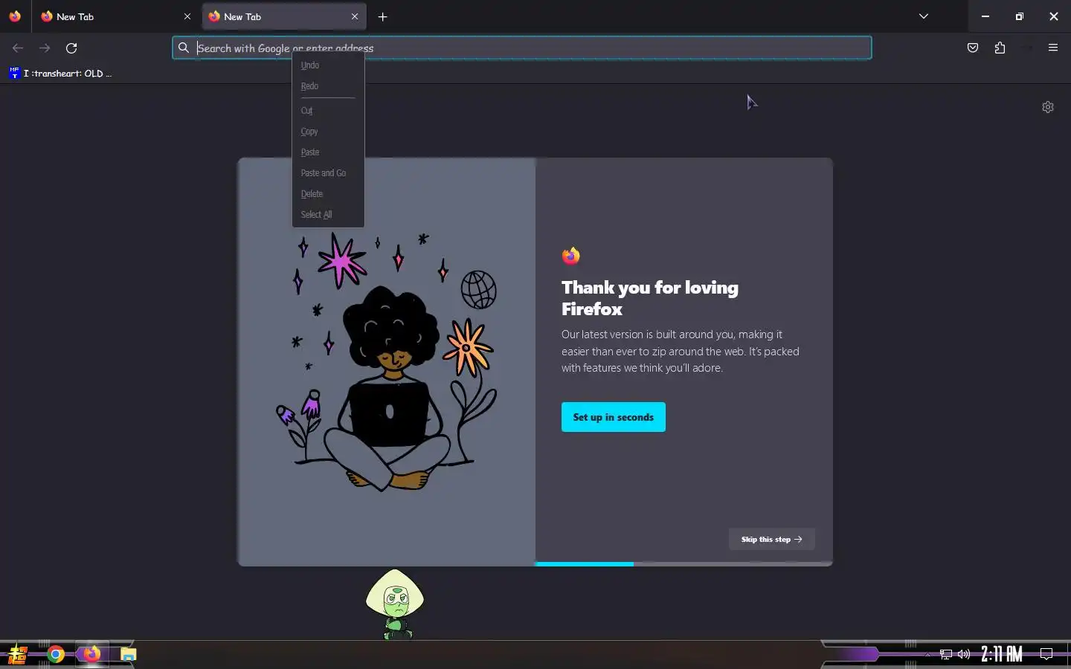This screenshot has height=669, width=1071.
Task: Close the active second New Tab
Action: pyautogui.click(x=355, y=16)
